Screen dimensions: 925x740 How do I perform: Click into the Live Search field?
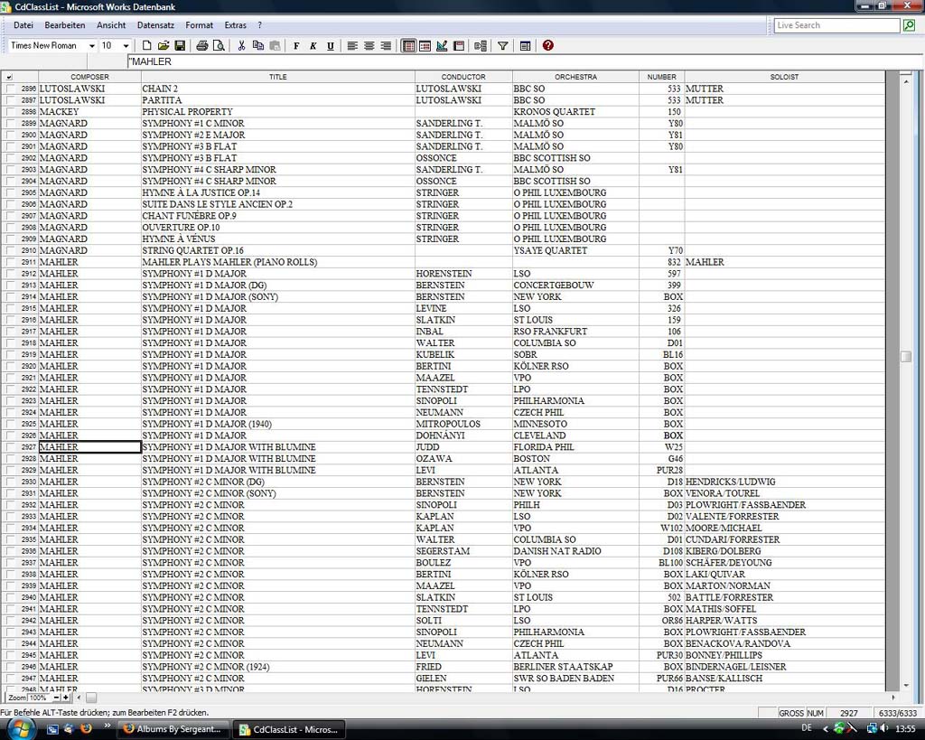pos(836,25)
